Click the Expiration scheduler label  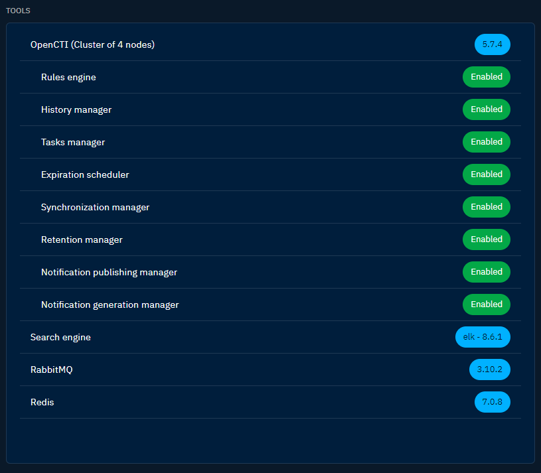[85, 174]
